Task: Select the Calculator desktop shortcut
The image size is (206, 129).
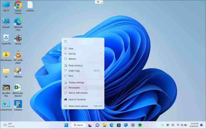Action: [18, 105]
